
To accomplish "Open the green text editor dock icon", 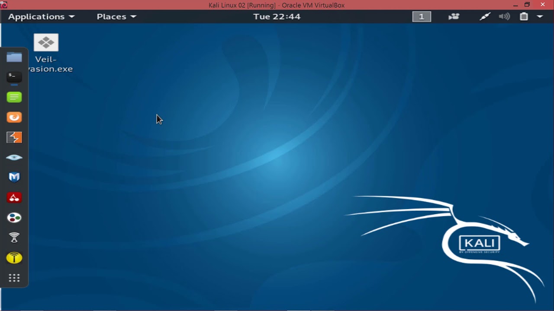I will tap(14, 97).
